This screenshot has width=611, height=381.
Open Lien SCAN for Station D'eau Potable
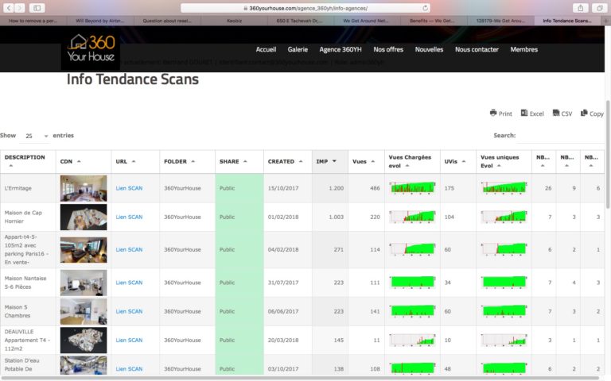[x=129, y=369]
